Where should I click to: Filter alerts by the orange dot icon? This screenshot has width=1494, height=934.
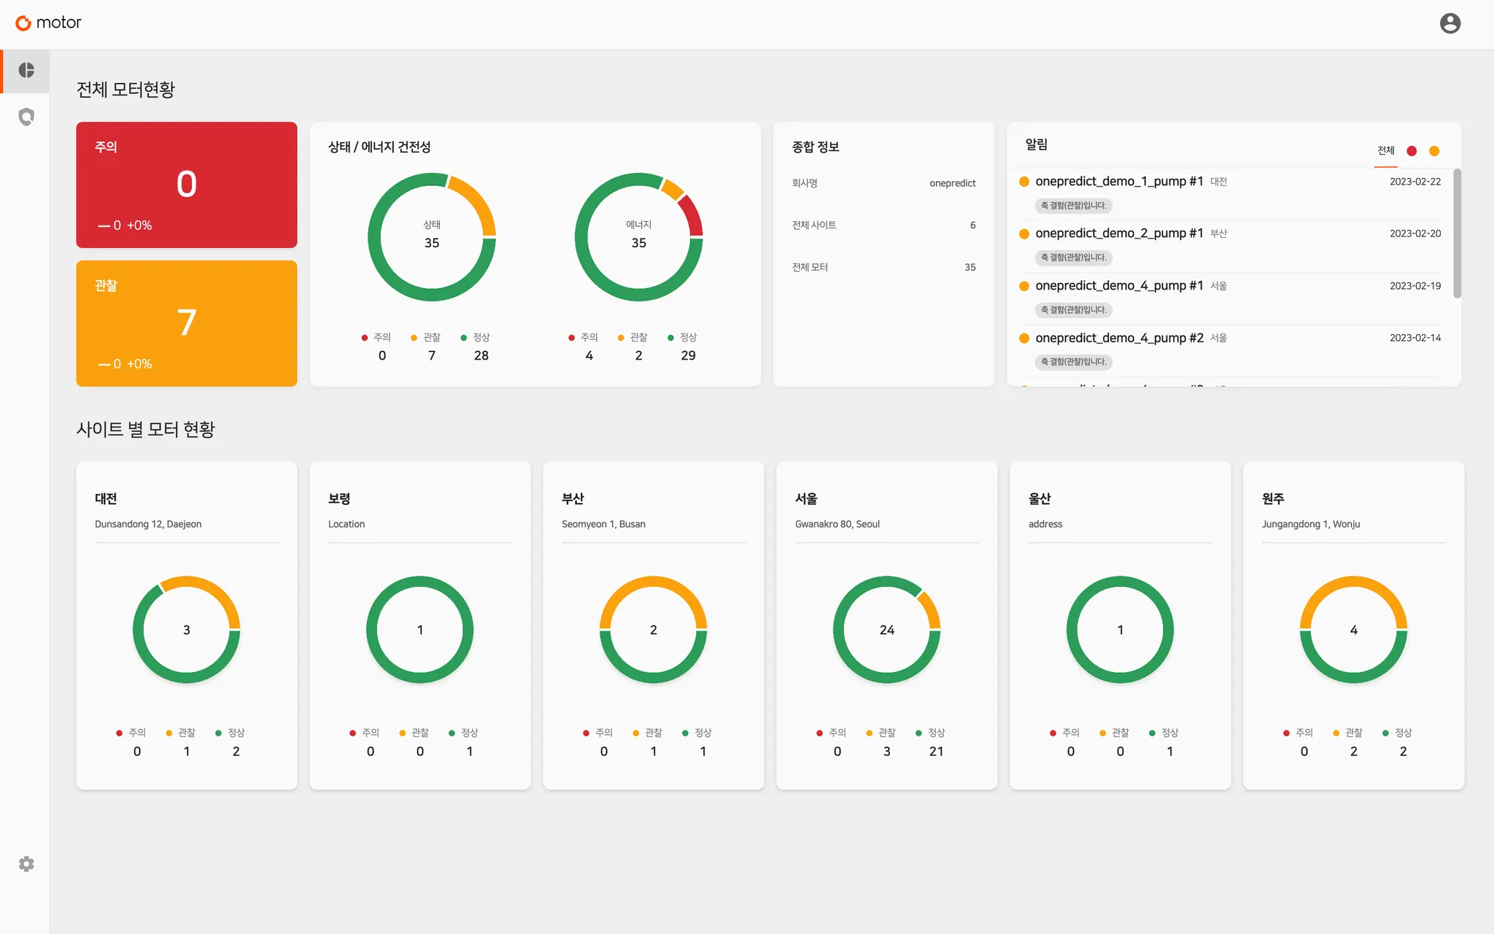[1434, 151]
